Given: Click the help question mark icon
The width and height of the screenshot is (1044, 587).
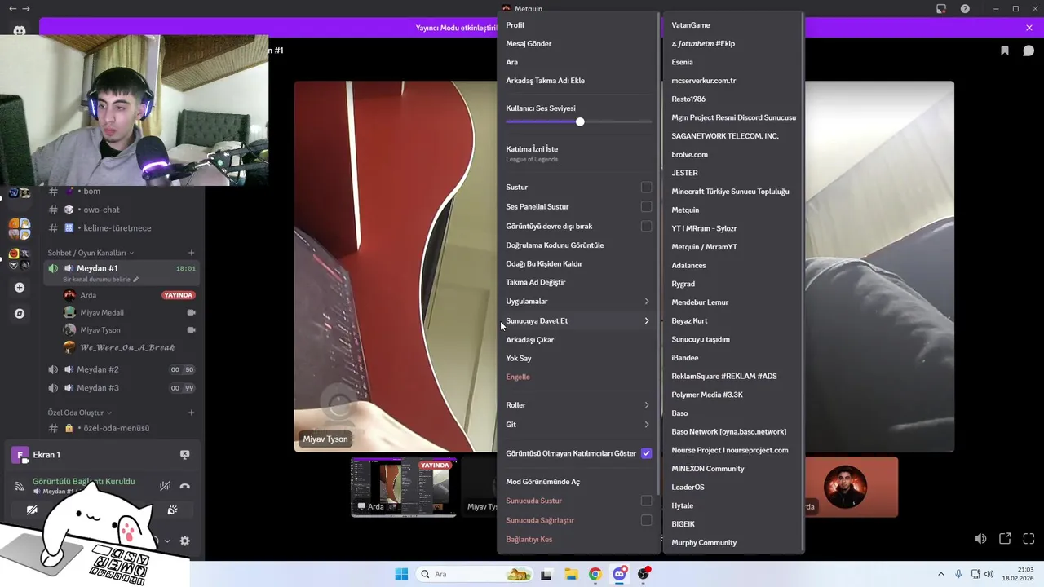Looking at the screenshot, I should pyautogui.click(x=965, y=9).
